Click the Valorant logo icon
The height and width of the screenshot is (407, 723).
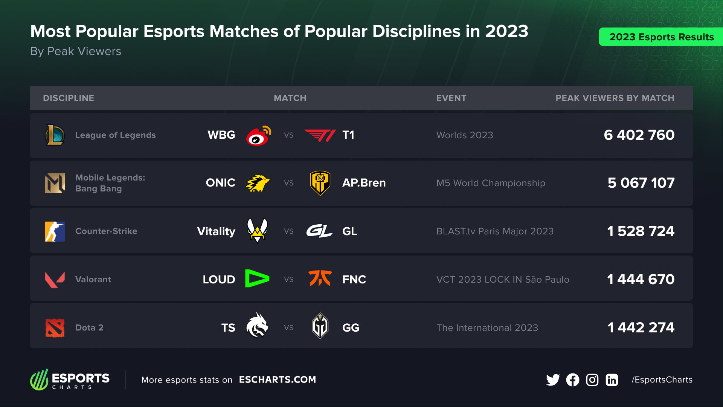[55, 280]
